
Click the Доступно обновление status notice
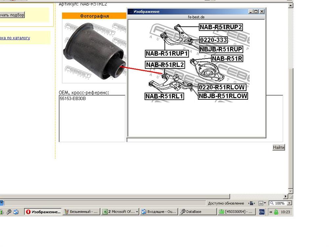coord(226,203)
